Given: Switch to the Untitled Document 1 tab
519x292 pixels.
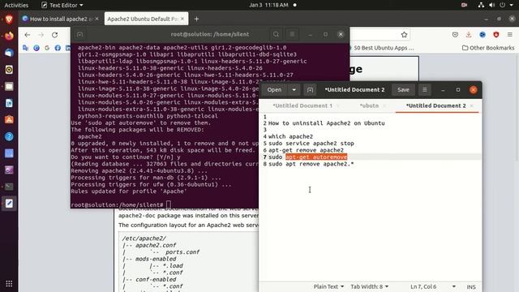Looking at the screenshot, I should point(302,105).
